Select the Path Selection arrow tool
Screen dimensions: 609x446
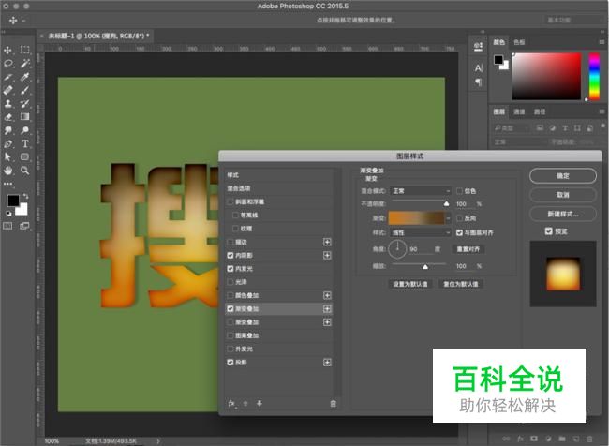tap(7, 157)
